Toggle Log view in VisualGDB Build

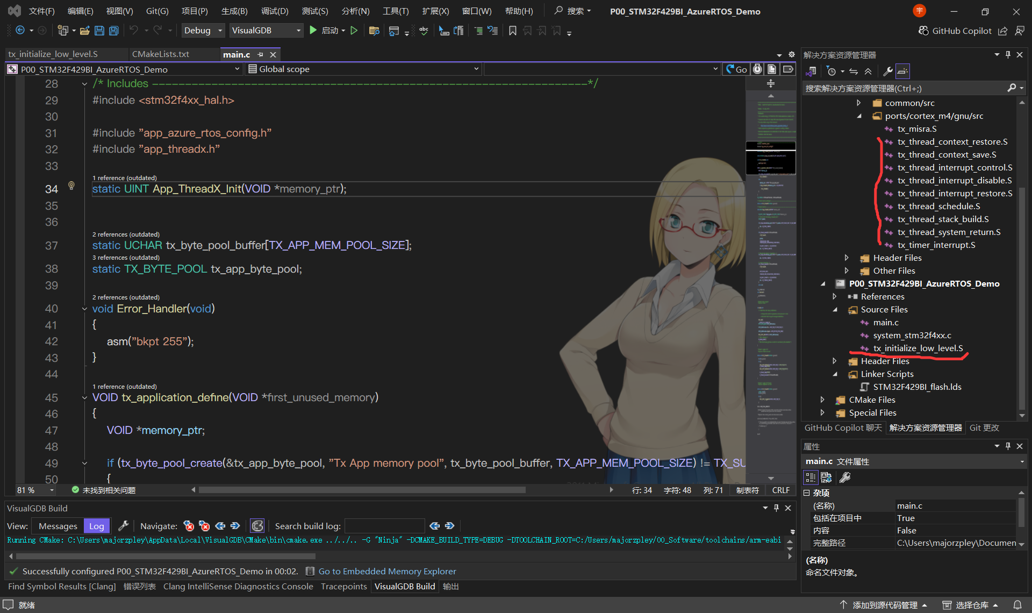[97, 526]
